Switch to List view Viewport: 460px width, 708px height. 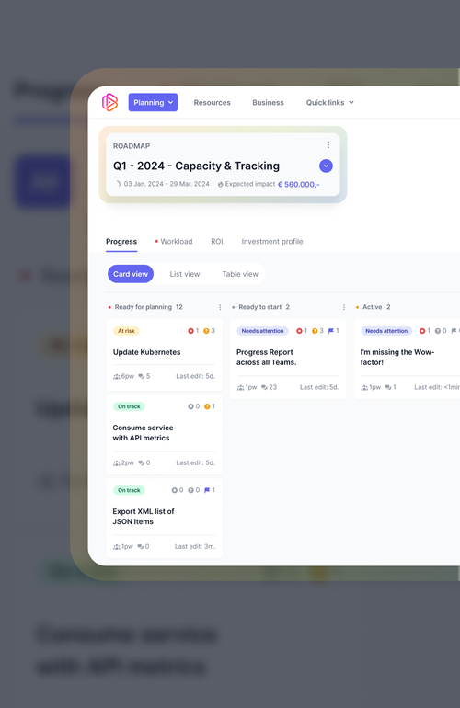[x=184, y=274]
